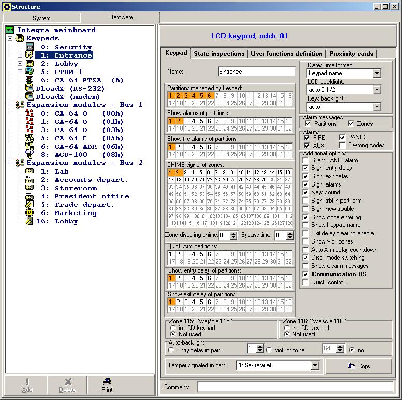The height and width of the screenshot is (400, 402).
Task: Toggle the FIRE alarm checkbox
Action: [x=307, y=138]
